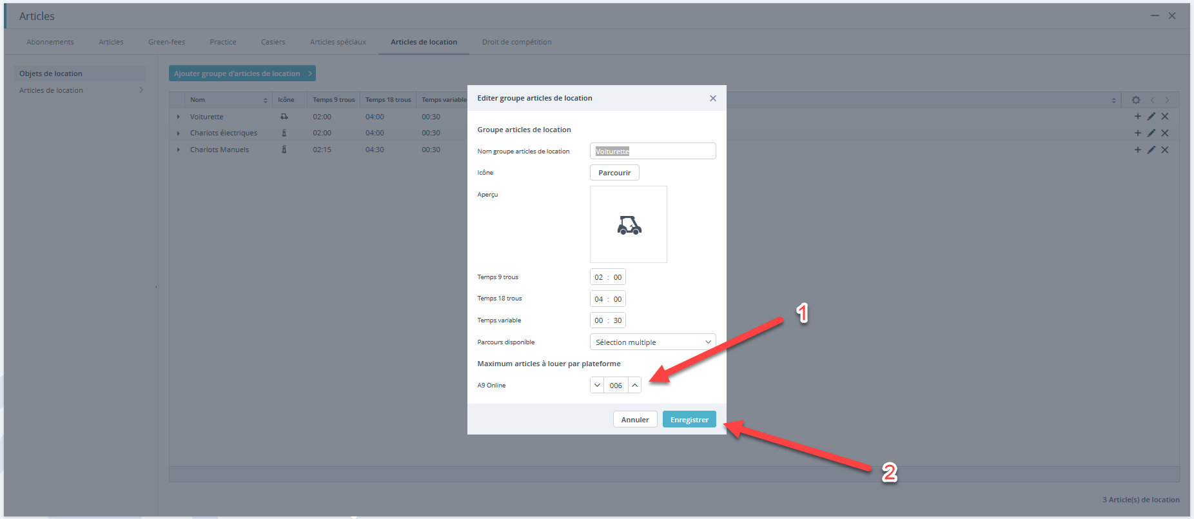
Task: Click the Temps 9 trous hours field
Action: tap(599, 277)
